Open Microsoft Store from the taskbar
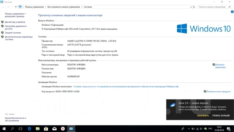This screenshot has width=234, height=132. pyautogui.click(x=46, y=129)
